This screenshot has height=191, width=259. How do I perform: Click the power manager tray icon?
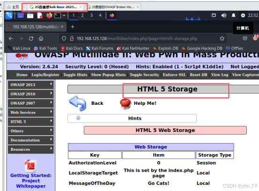click(243, 15)
